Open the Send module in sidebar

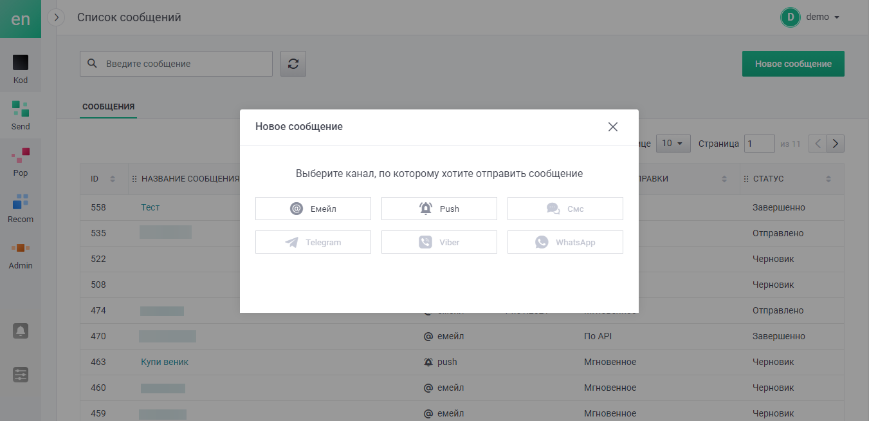click(x=21, y=116)
